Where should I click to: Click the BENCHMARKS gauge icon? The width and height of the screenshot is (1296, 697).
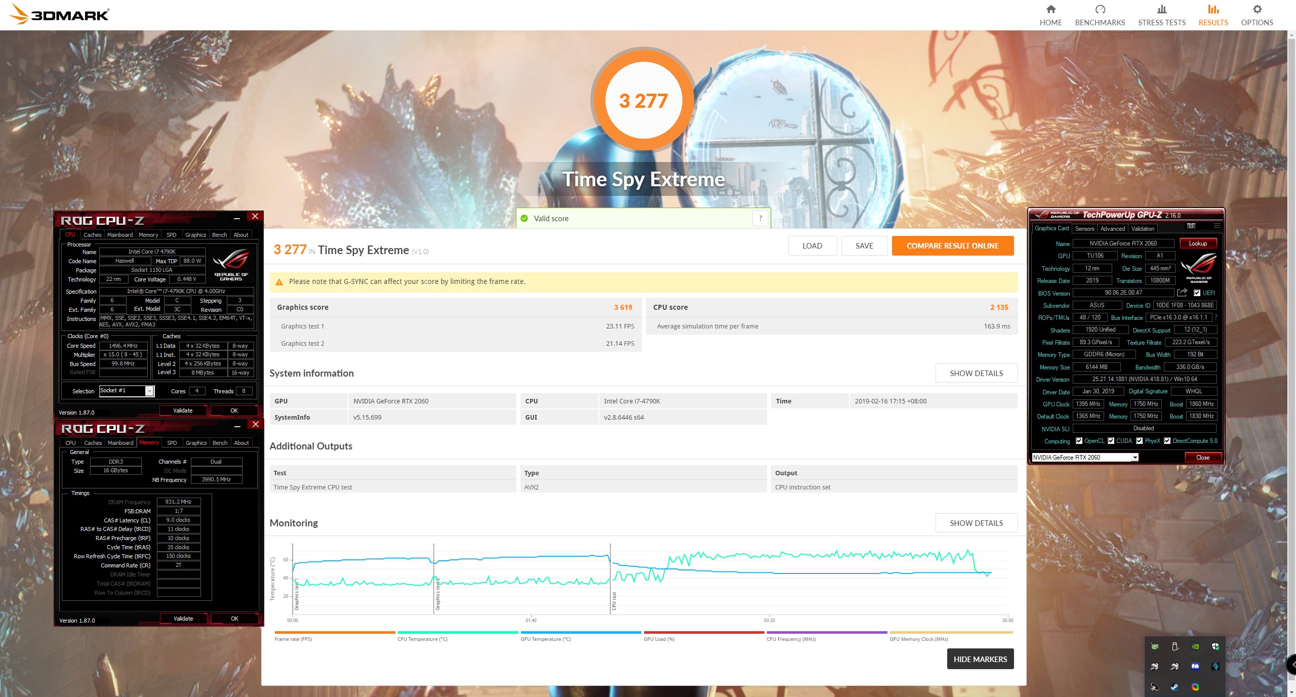click(x=1100, y=9)
